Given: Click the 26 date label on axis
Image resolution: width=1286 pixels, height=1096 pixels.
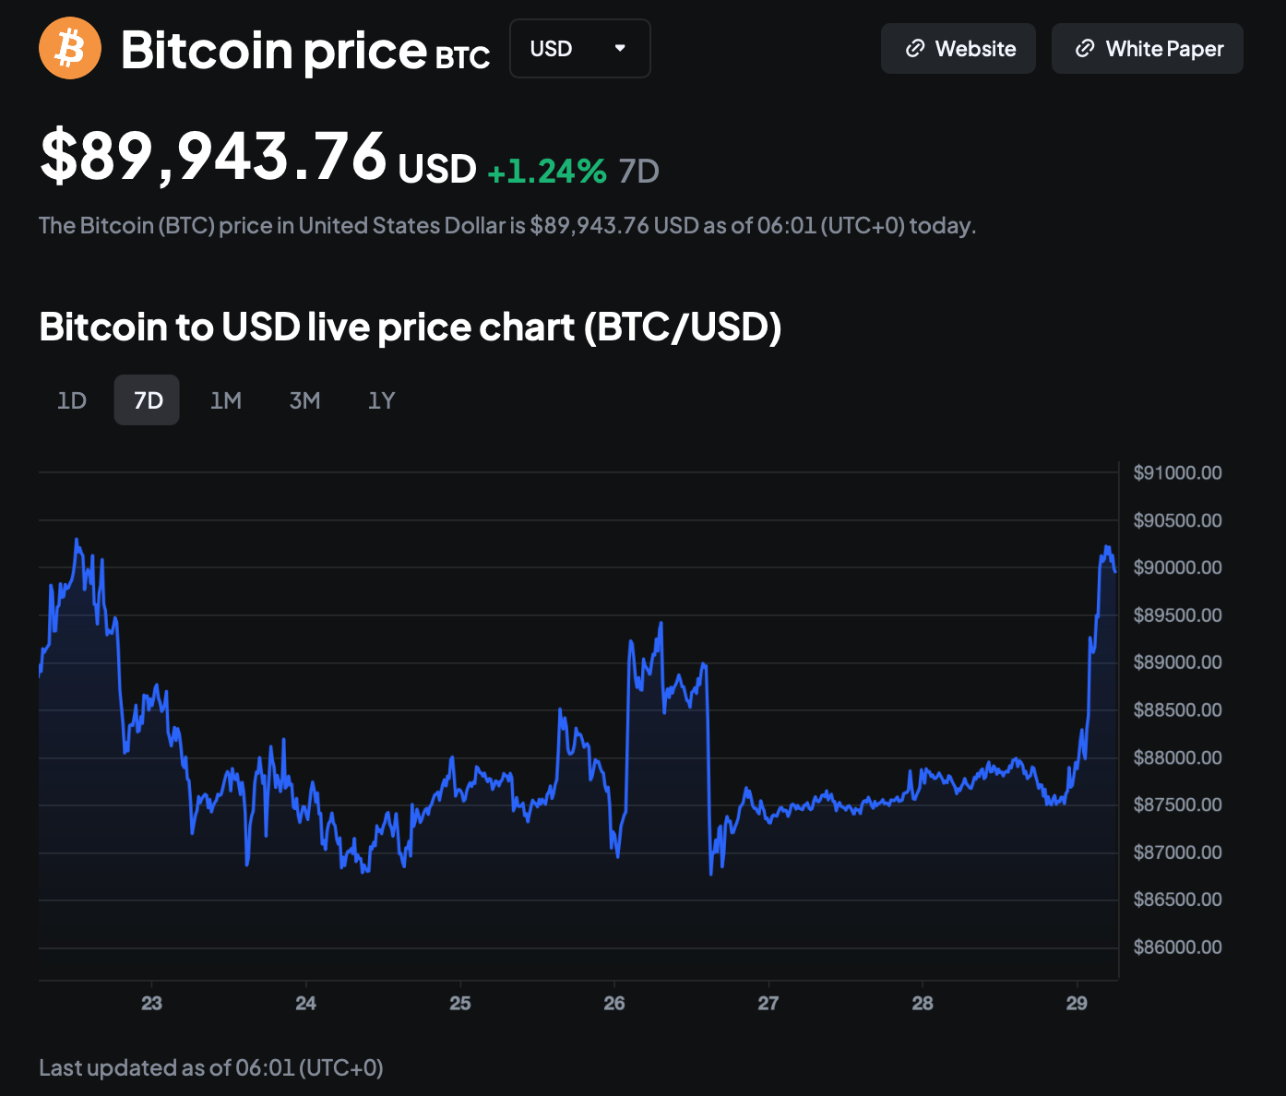Looking at the screenshot, I should (614, 1003).
